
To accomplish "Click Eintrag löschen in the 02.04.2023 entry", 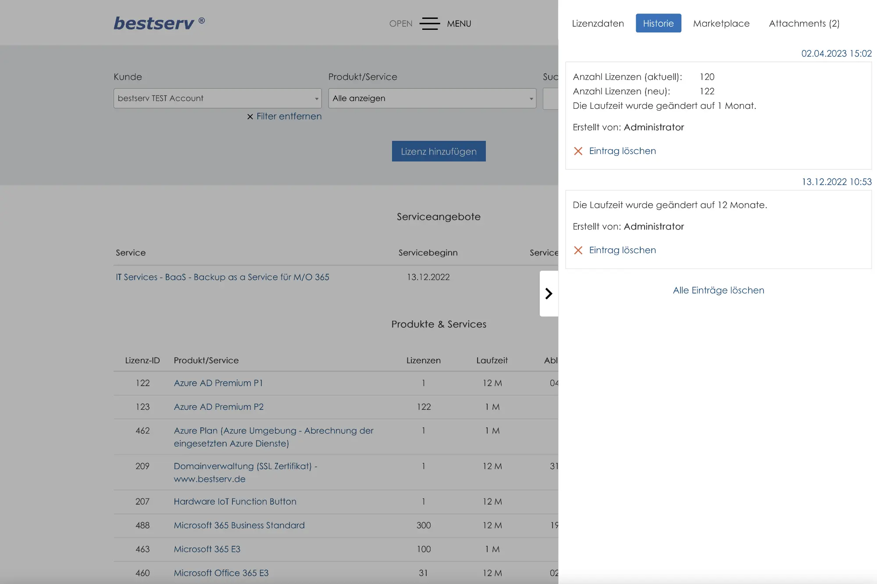I will click(x=622, y=151).
